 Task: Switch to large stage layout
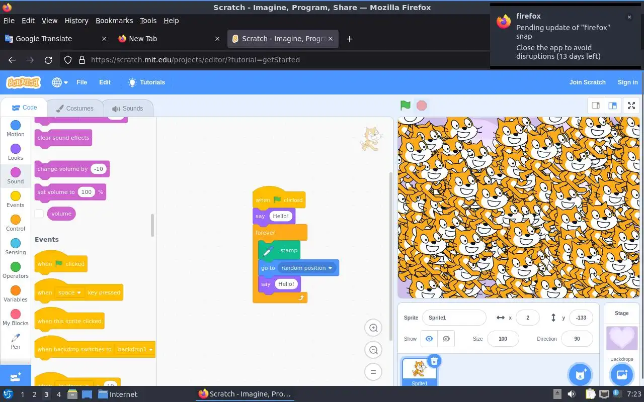tap(612, 106)
